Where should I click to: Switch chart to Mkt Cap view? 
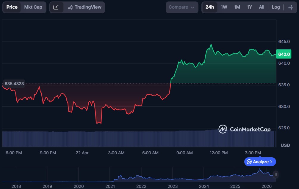pos(33,7)
